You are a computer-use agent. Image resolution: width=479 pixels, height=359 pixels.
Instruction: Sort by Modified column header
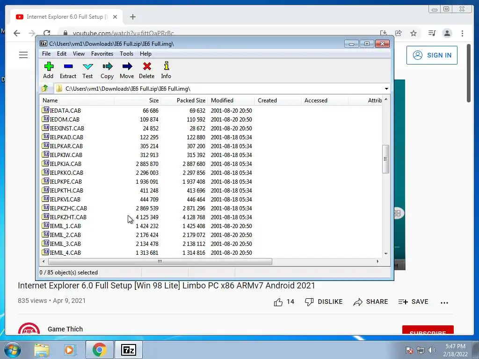(231, 101)
